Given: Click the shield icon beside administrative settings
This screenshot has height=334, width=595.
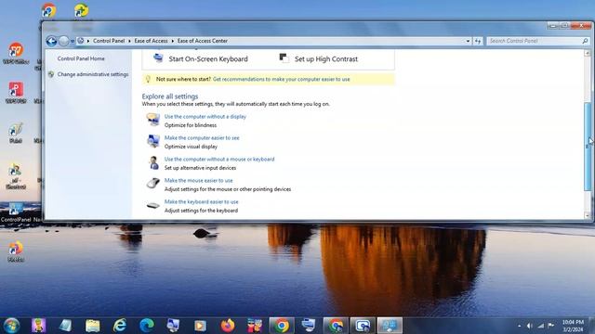Looking at the screenshot, I should (x=51, y=74).
